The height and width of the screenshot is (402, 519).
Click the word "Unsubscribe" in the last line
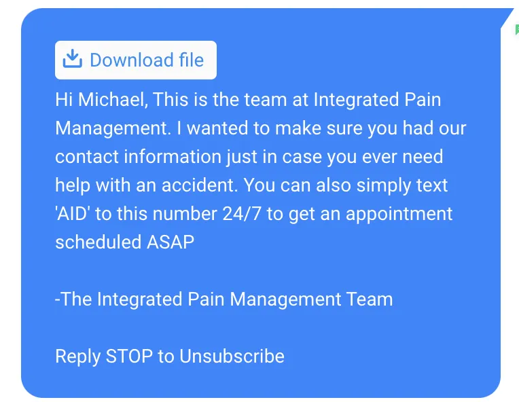(x=232, y=357)
